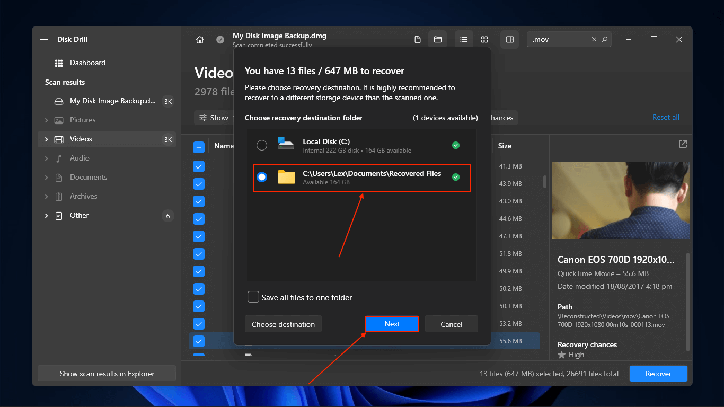
Task: Expand the Other category
Action: click(46, 216)
